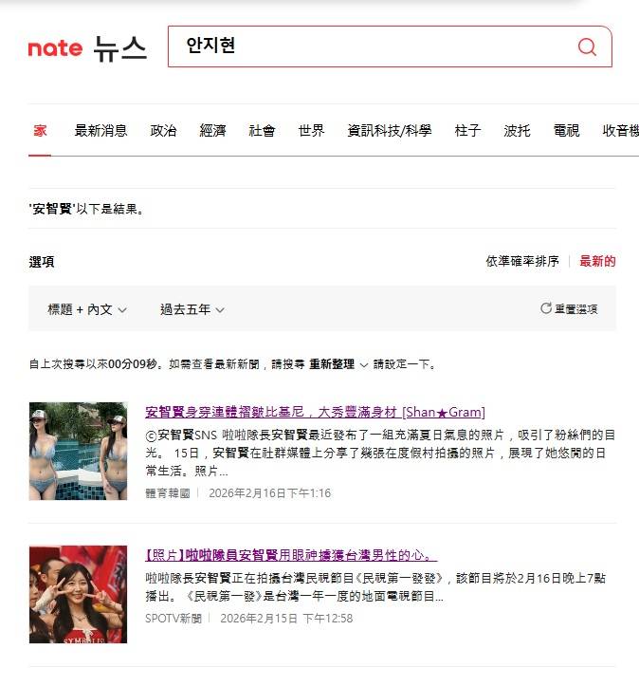
Task: Click the poolside article thumbnail
Action: [x=79, y=451]
